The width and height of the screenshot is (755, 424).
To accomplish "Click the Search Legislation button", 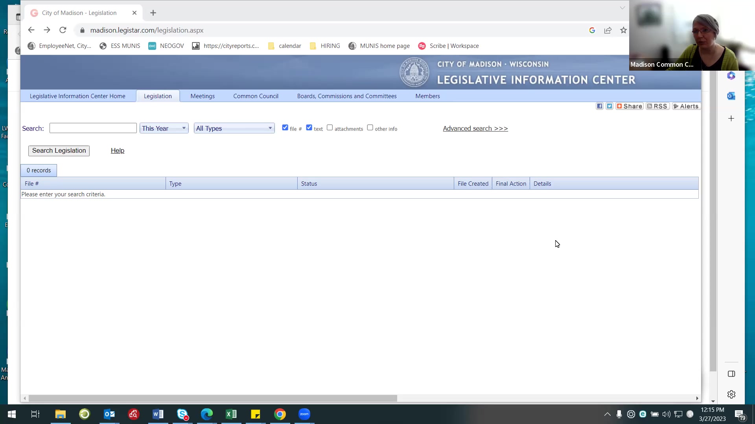I will [59, 150].
